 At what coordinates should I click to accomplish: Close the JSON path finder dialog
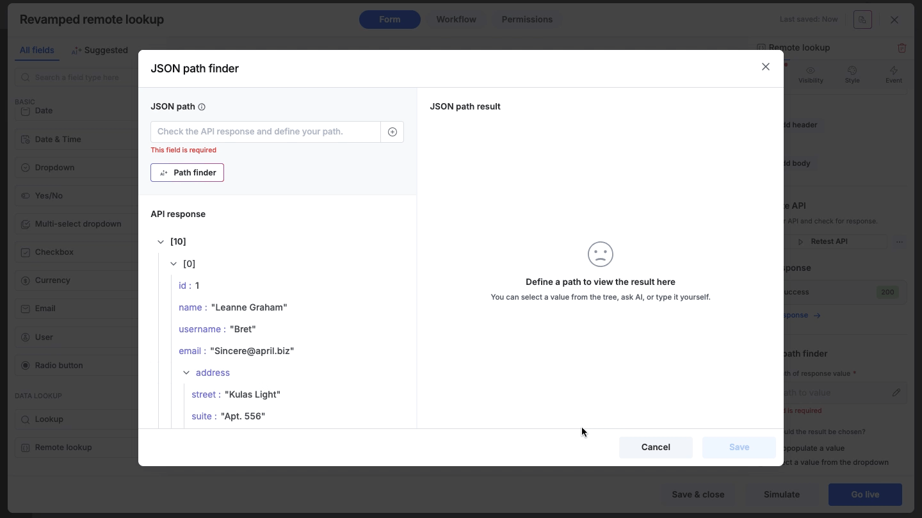(765, 67)
